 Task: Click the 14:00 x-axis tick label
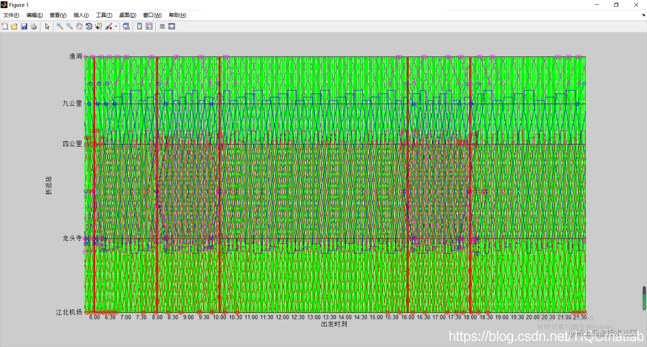click(x=345, y=317)
